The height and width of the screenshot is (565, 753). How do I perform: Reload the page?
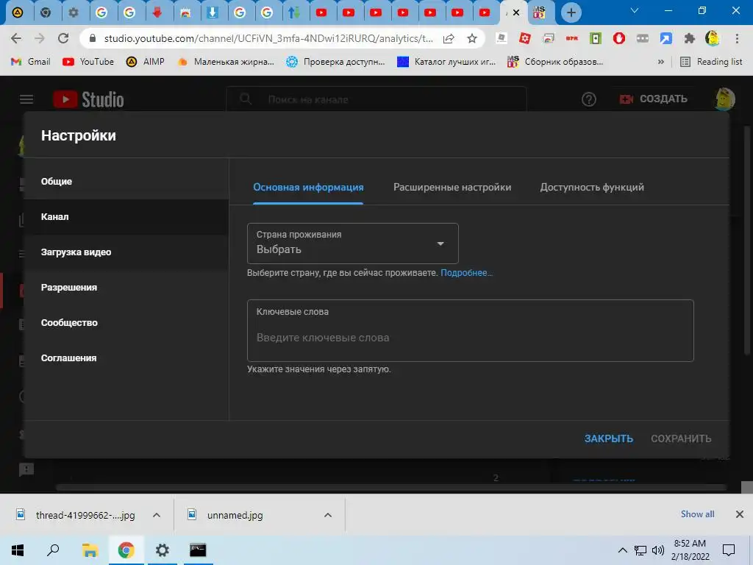pos(63,38)
